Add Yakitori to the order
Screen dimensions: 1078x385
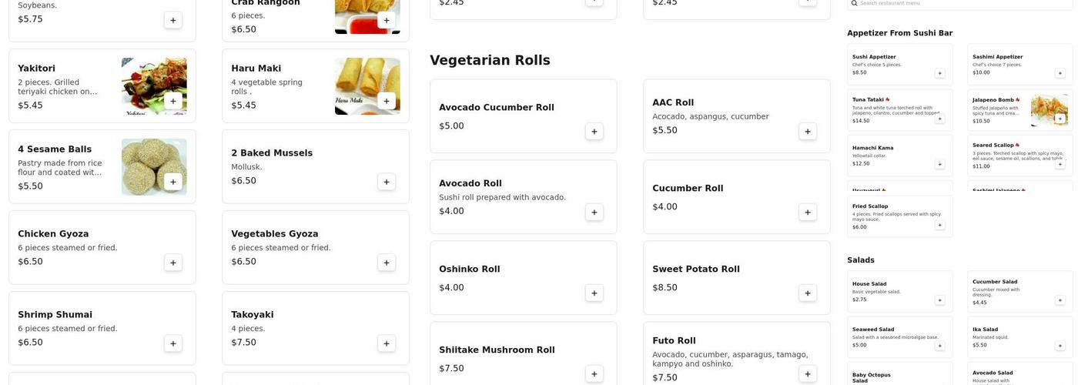pos(172,101)
